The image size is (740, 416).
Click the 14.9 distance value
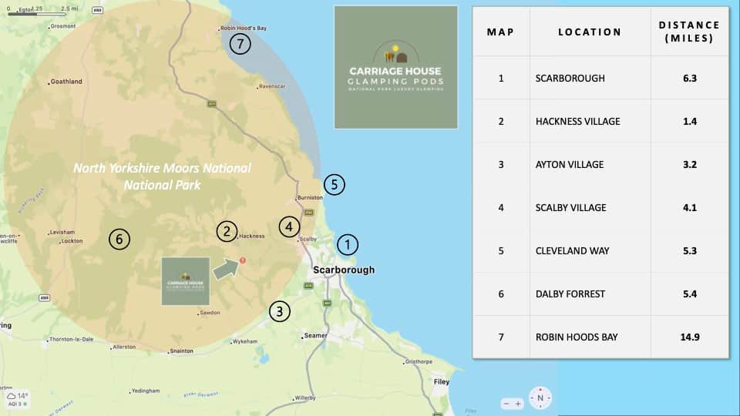(x=689, y=337)
